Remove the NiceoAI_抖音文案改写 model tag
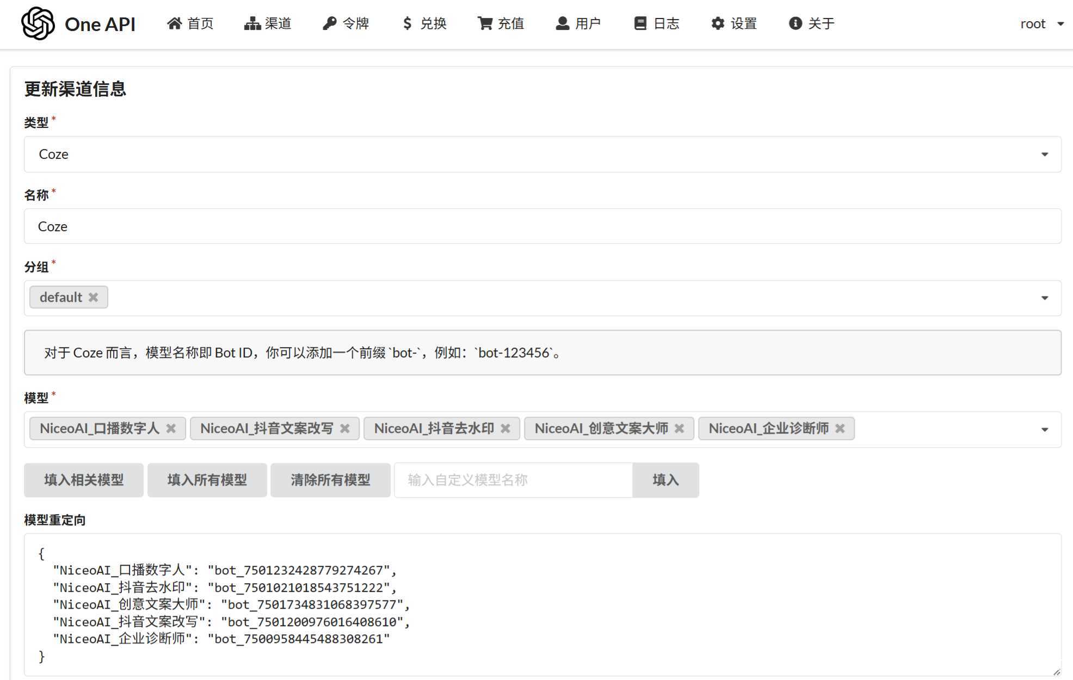 pos(345,429)
